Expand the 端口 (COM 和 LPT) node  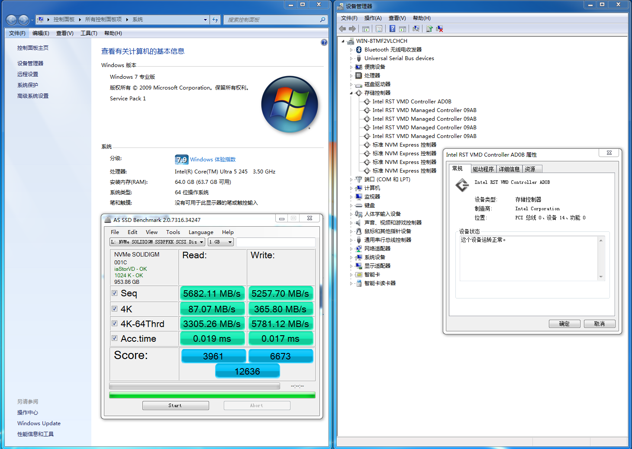(x=351, y=180)
